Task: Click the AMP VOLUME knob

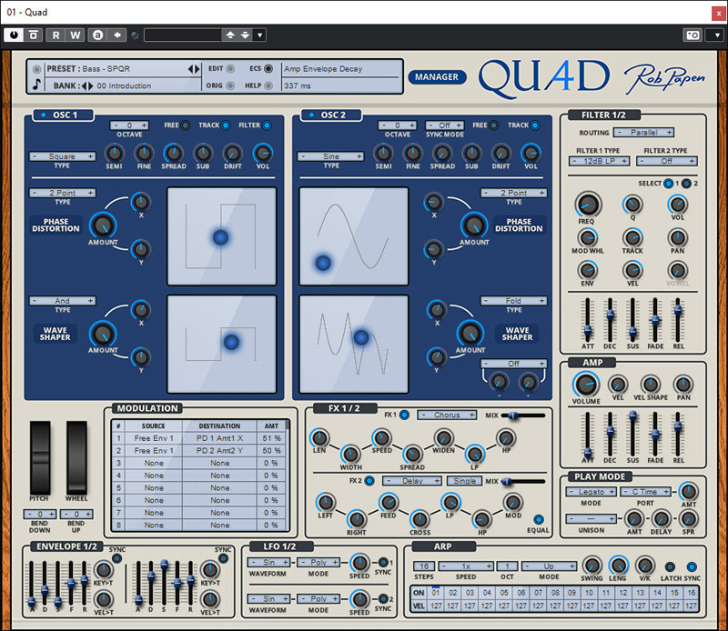Action: tap(586, 385)
